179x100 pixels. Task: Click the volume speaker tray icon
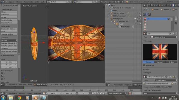coord(166,98)
